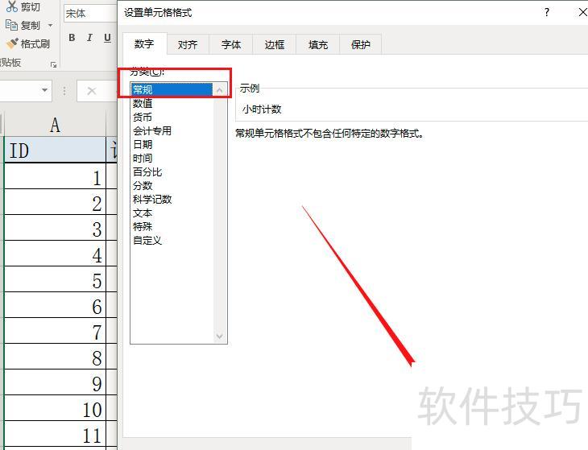Click category list scroll down arrow
Image resolution: width=588 pixels, height=450 pixels.
220,336
